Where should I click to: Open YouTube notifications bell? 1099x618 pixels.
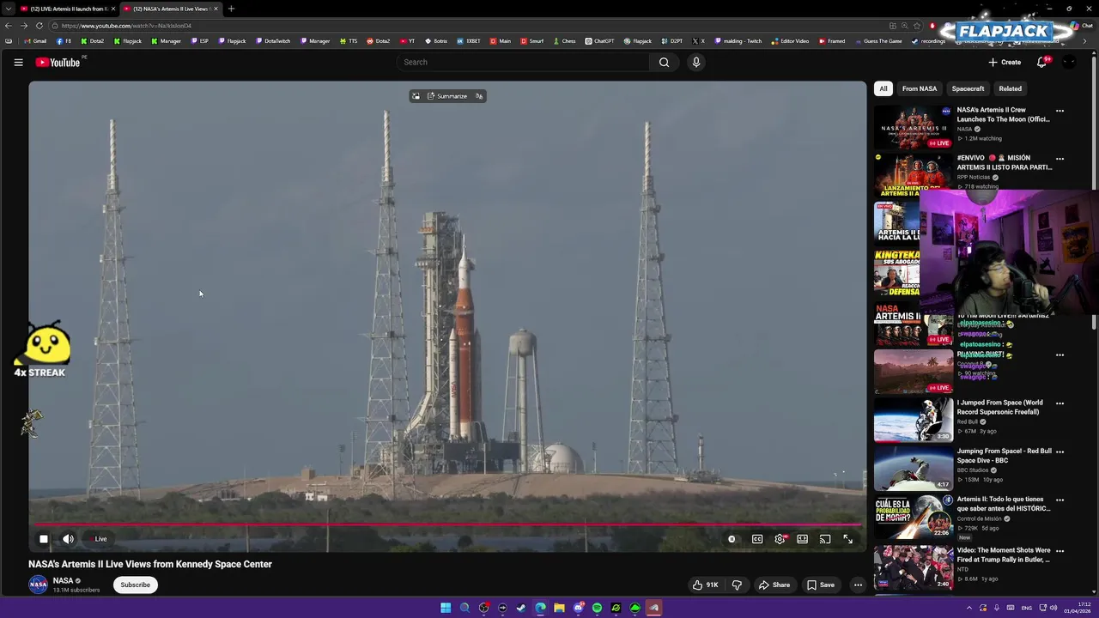pyautogui.click(x=1042, y=62)
